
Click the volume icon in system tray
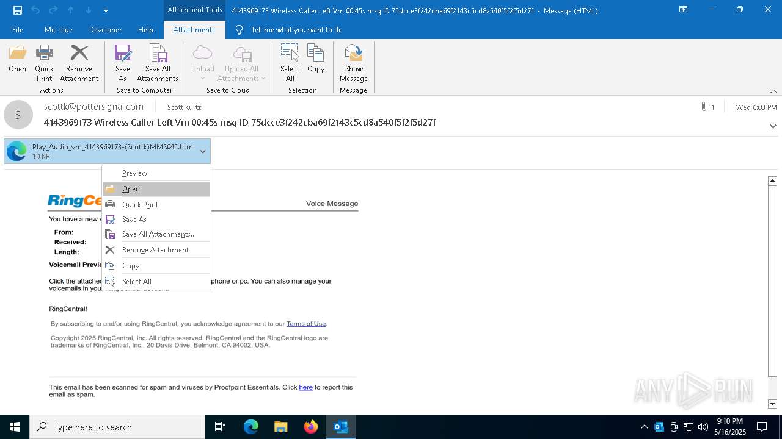click(x=703, y=427)
